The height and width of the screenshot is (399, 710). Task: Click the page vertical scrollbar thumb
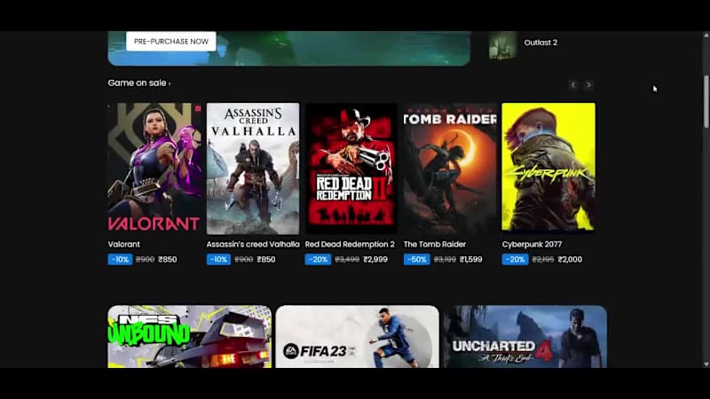[706, 101]
